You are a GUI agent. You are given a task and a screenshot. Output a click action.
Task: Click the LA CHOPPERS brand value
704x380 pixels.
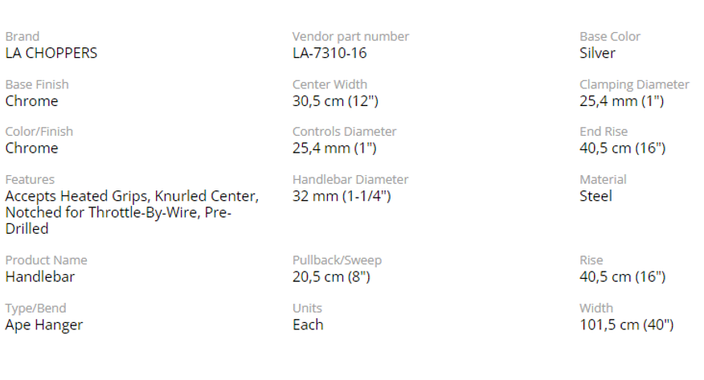[51, 53]
